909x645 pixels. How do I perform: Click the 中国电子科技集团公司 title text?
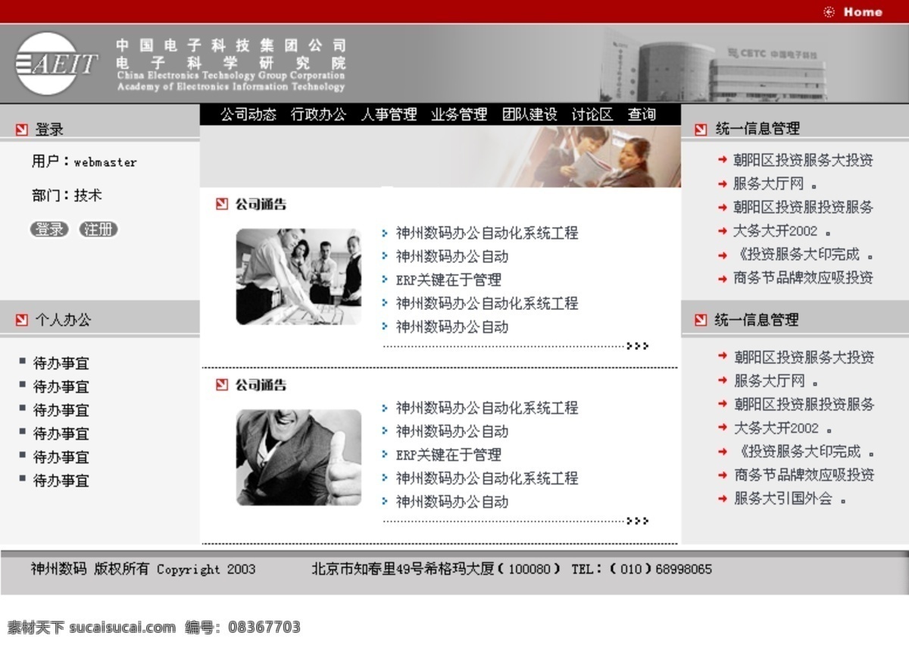click(x=231, y=46)
